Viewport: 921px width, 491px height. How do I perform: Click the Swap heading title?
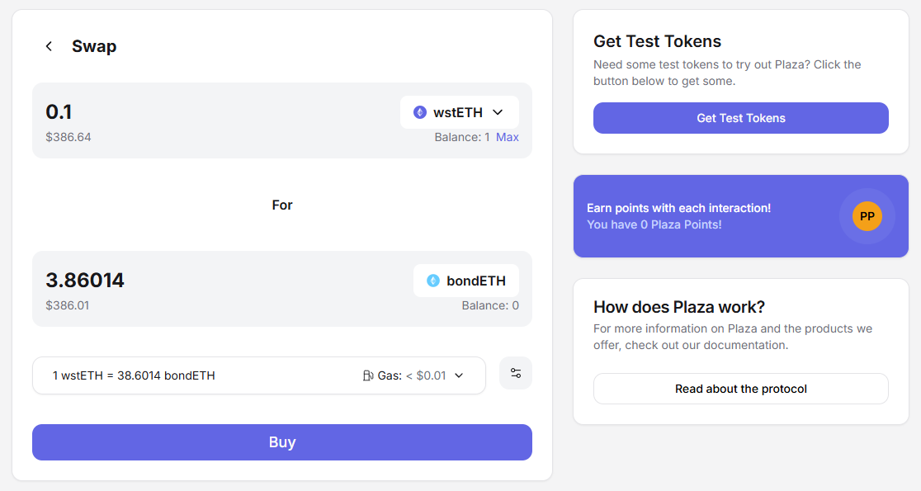coord(94,46)
